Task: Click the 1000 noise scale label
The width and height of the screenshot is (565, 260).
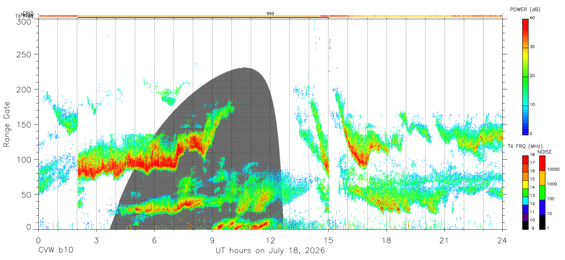Action: pos(552,184)
